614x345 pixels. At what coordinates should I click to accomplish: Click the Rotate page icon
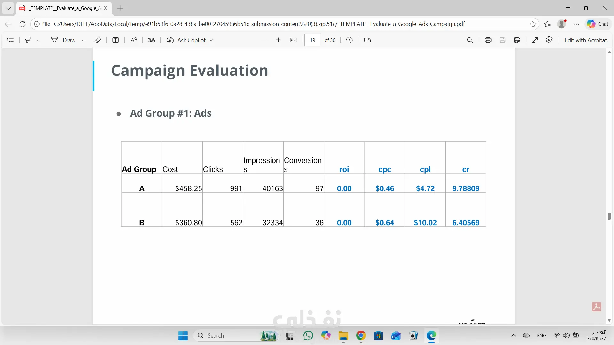click(x=350, y=40)
